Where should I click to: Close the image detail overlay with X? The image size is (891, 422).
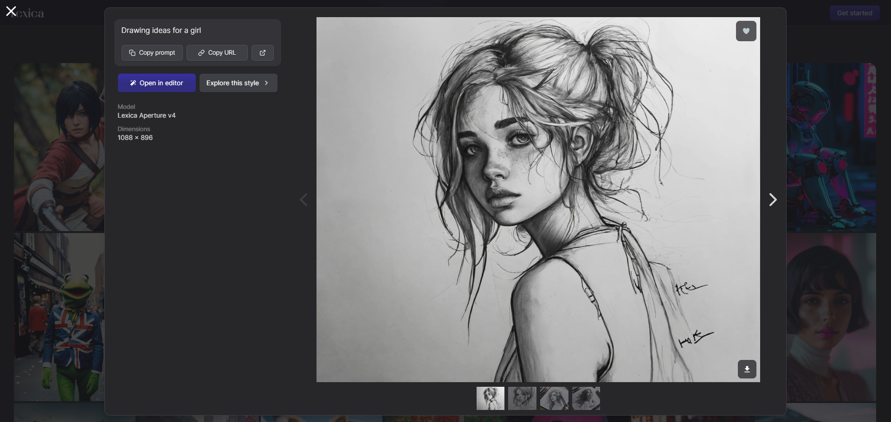(x=11, y=11)
